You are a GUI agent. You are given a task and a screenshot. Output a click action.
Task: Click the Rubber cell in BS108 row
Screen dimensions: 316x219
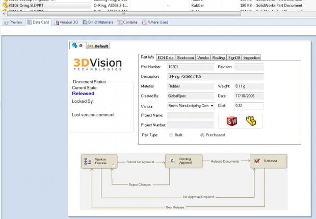[x=197, y=6]
